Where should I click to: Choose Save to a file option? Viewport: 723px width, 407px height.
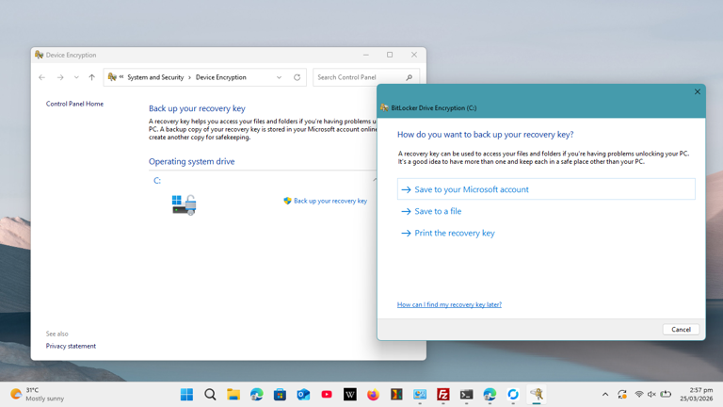438,211
